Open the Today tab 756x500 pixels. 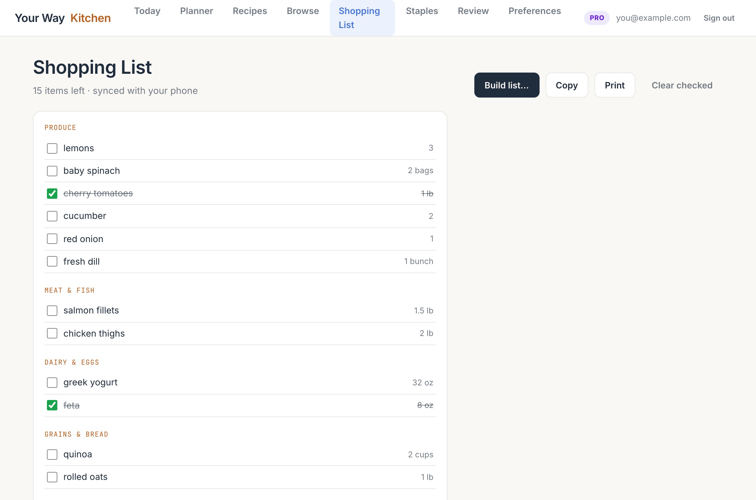[x=147, y=11]
